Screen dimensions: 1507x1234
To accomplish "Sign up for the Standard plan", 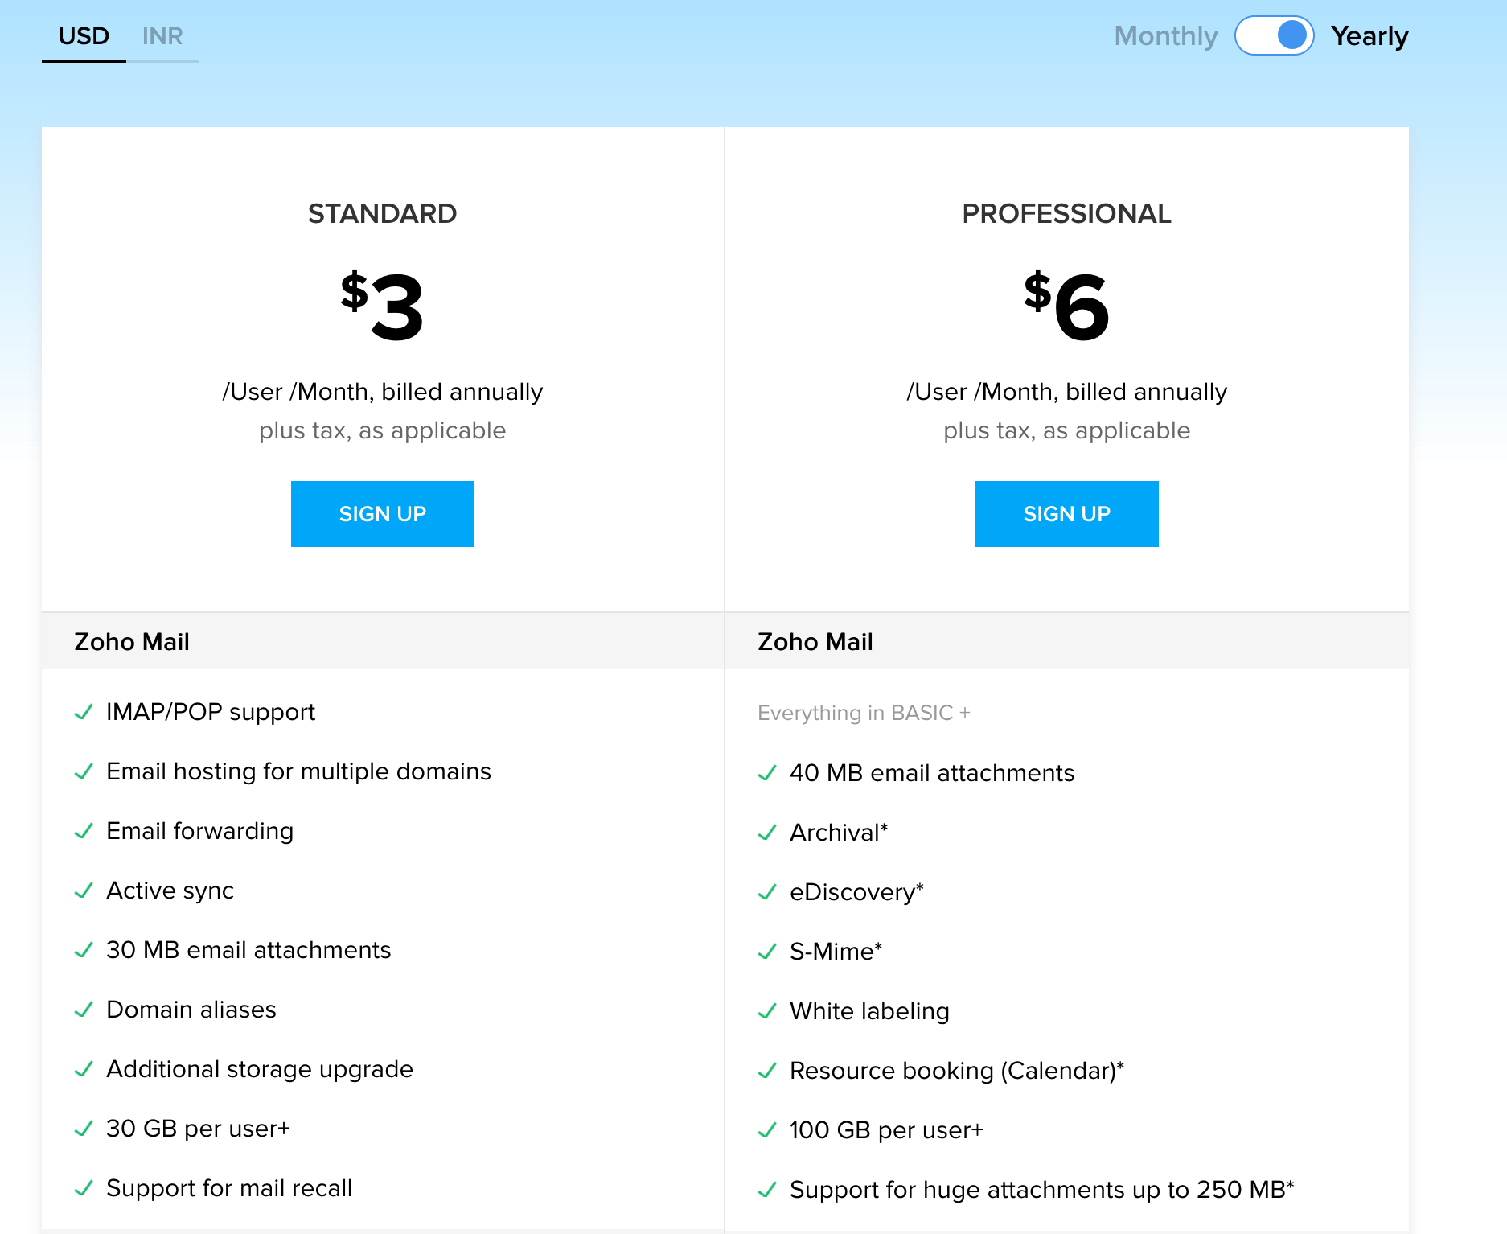I will tap(382, 514).
